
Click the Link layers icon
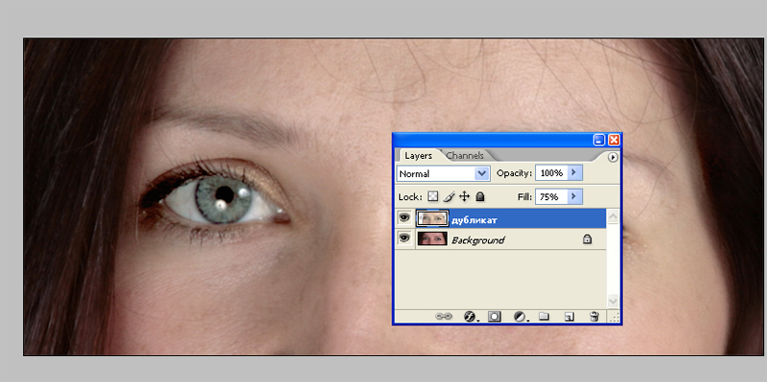[x=443, y=317]
